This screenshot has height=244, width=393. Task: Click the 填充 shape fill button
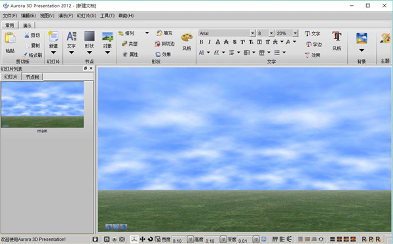pos(164,33)
